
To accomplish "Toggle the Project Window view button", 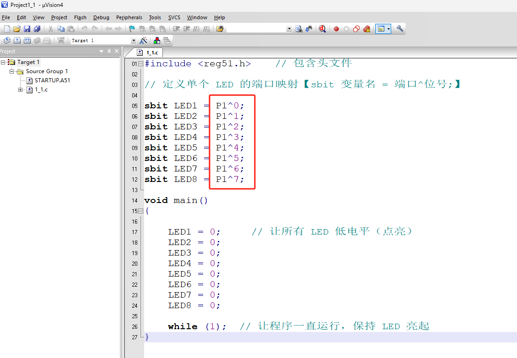I will pyautogui.click(x=381, y=29).
